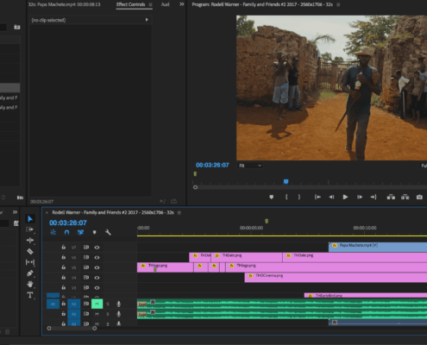
Task: Hide track V4 with eye icon
Action: [97, 278]
